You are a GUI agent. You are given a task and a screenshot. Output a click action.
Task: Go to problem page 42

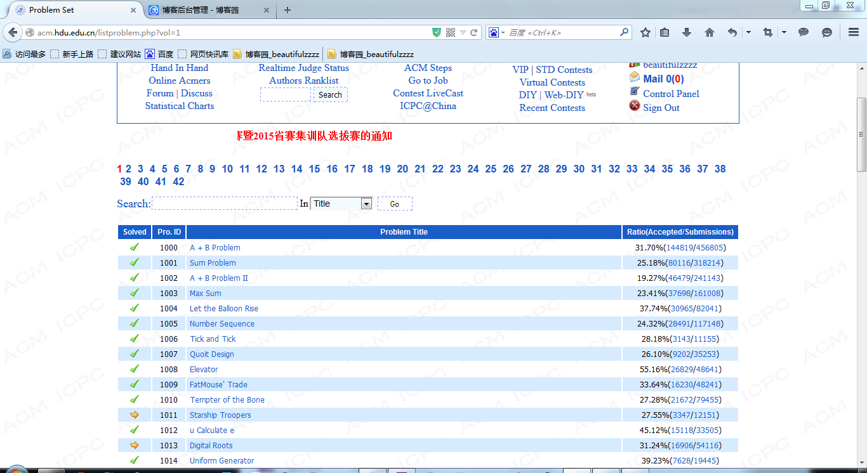[x=178, y=182]
